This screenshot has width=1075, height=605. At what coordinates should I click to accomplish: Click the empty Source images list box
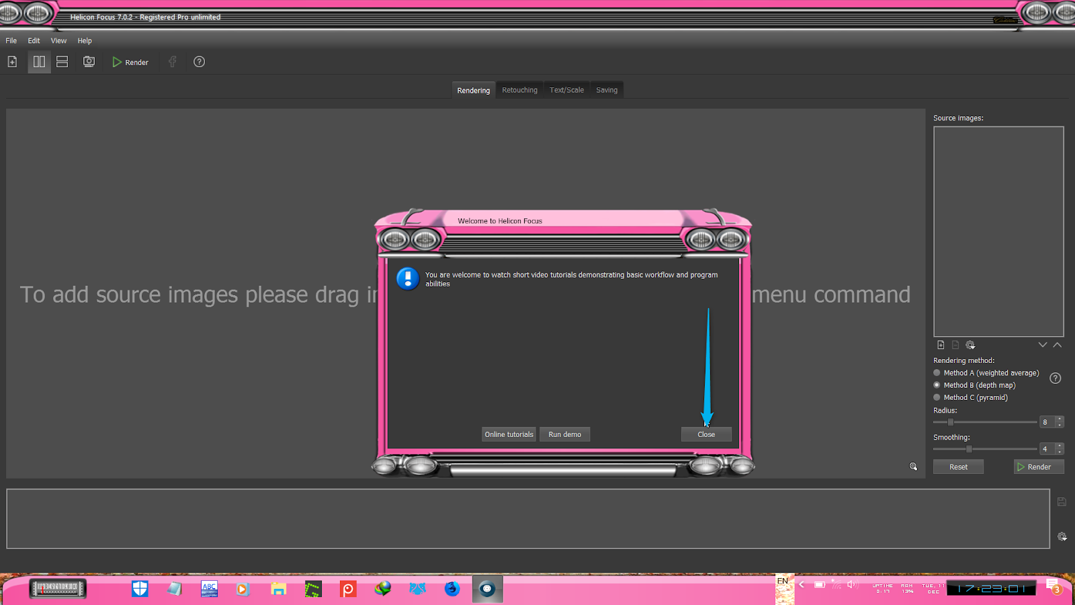[998, 231]
